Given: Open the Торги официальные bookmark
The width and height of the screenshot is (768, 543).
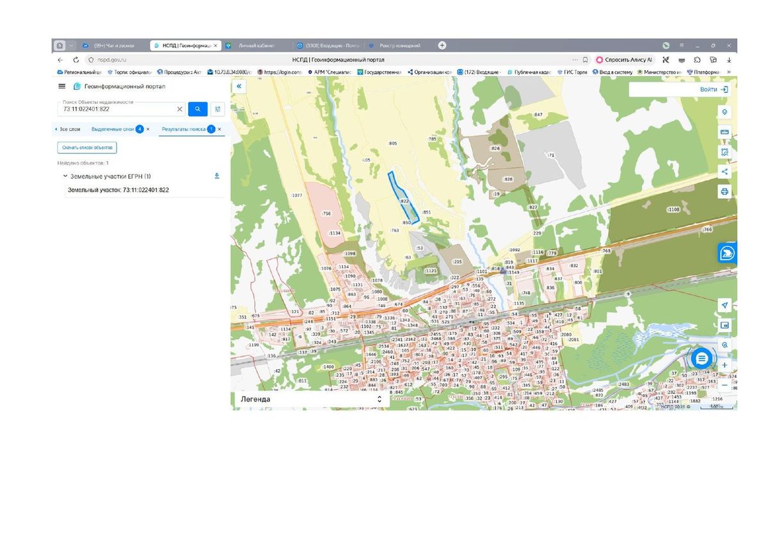Looking at the screenshot, I should [130, 72].
